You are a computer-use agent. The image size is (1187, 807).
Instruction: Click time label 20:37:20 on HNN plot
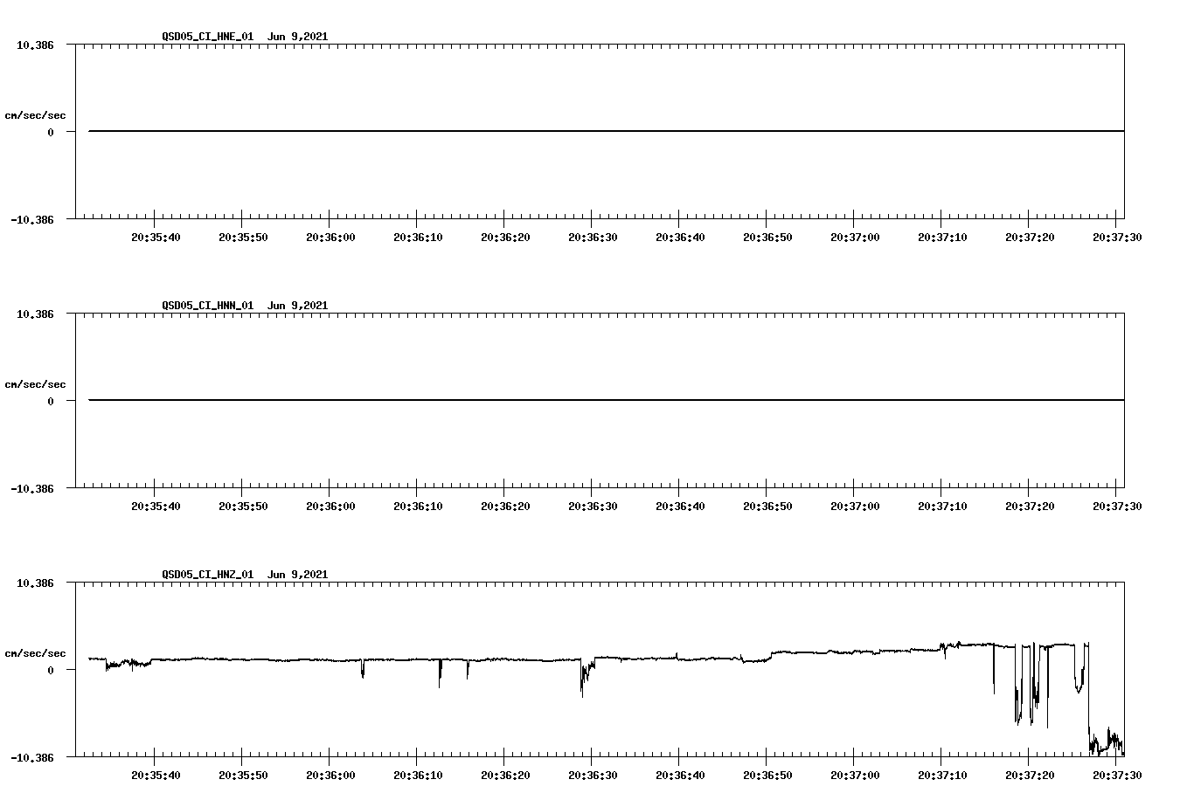1030,506
